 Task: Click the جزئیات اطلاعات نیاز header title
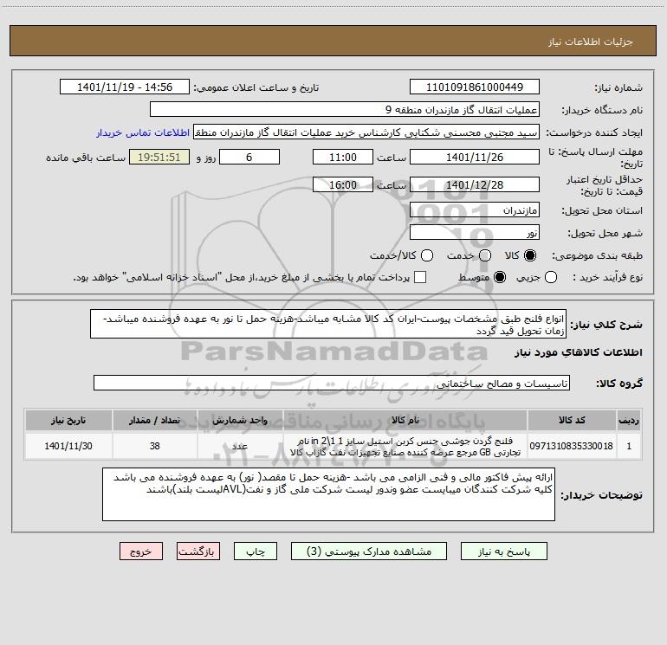(591, 42)
